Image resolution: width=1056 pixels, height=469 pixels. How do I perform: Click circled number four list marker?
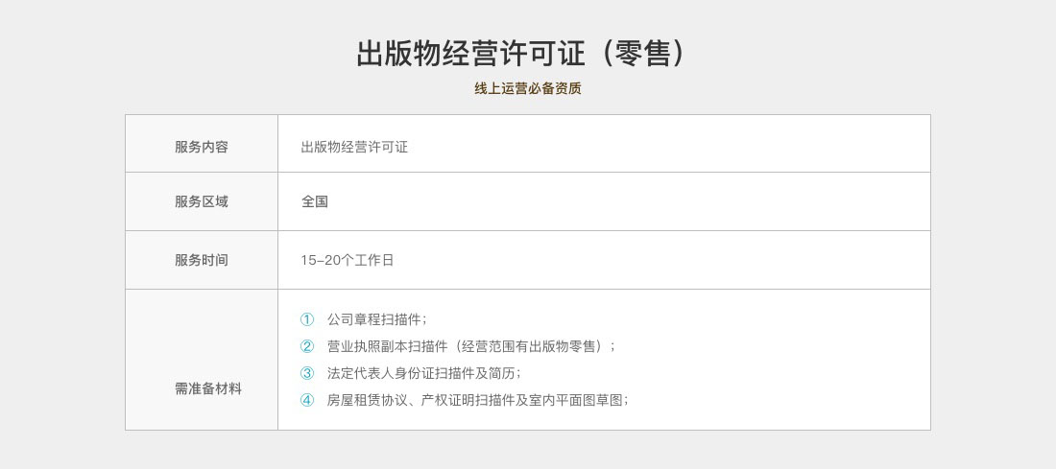click(x=307, y=400)
